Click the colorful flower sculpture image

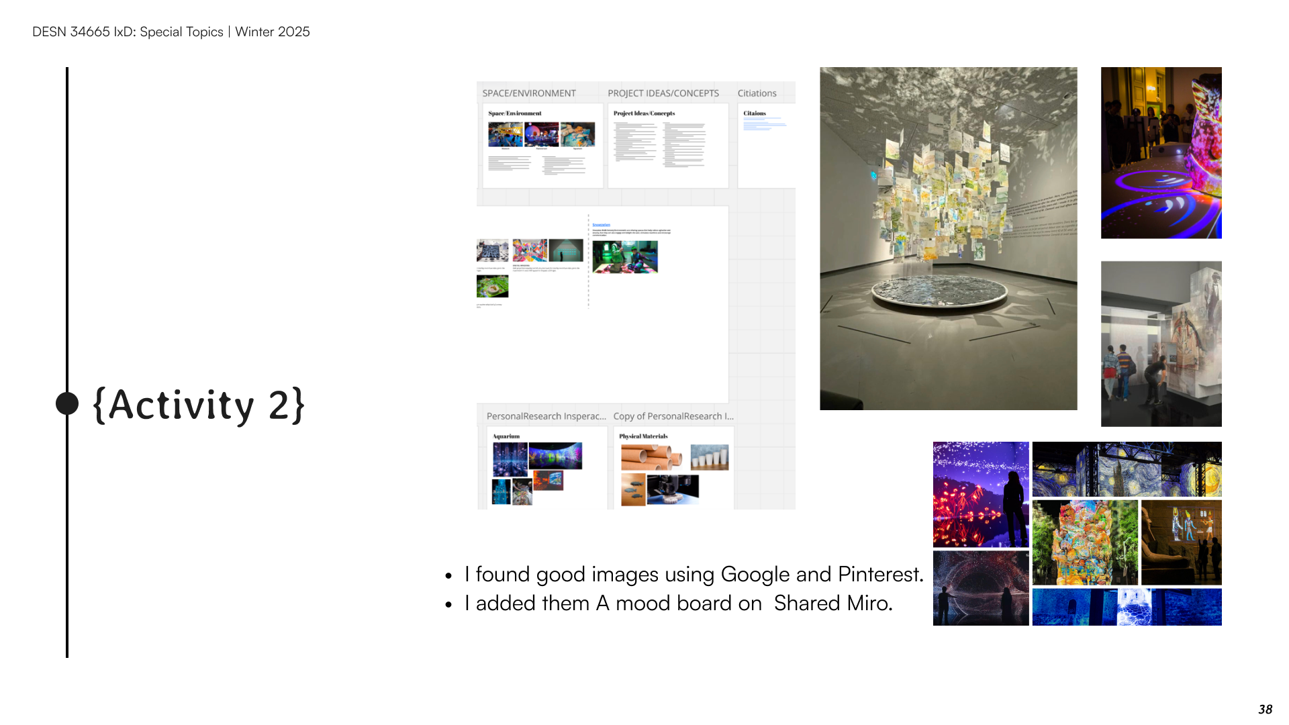point(1084,542)
